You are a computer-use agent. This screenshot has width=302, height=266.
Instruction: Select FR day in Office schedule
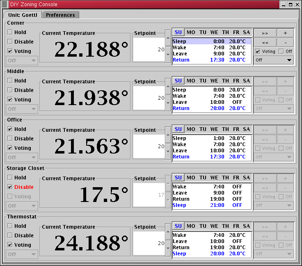coord(236,129)
